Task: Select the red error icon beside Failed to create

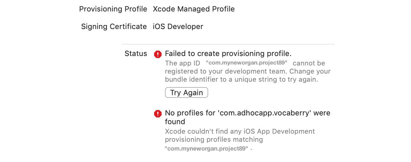Action: coord(158,54)
